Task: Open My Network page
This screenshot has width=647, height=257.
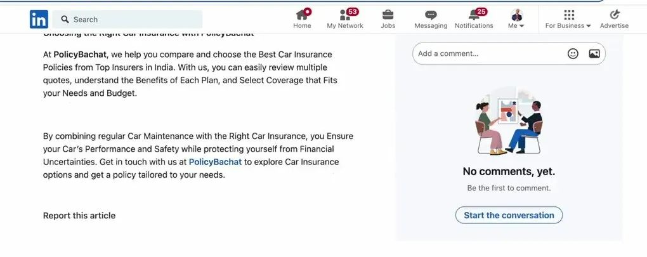Action: click(x=345, y=19)
